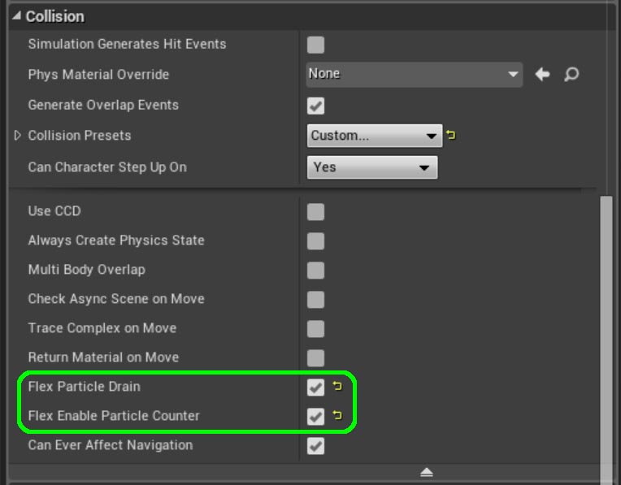Uncheck Flex Particle Drain
The image size is (621, 485).
click(x=315, y=388)
